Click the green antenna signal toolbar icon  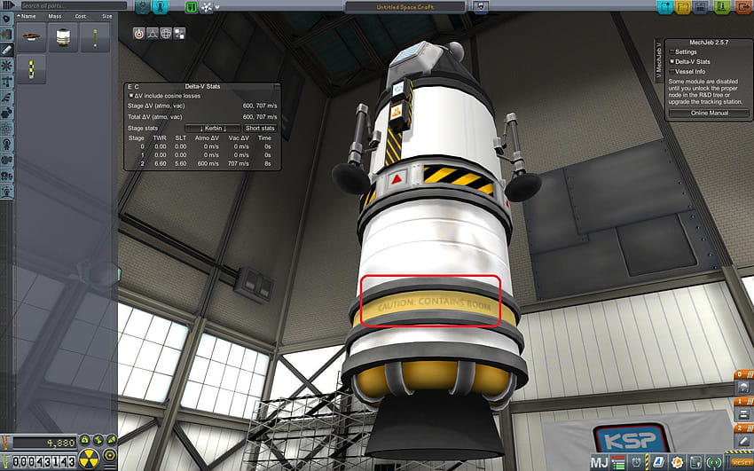tap(715, 463)
